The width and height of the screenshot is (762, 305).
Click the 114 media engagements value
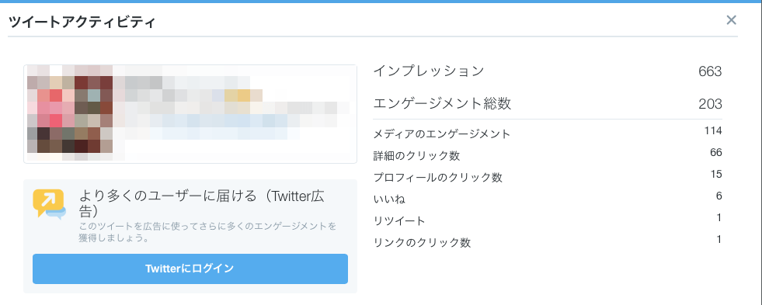[x=713, y=130]
